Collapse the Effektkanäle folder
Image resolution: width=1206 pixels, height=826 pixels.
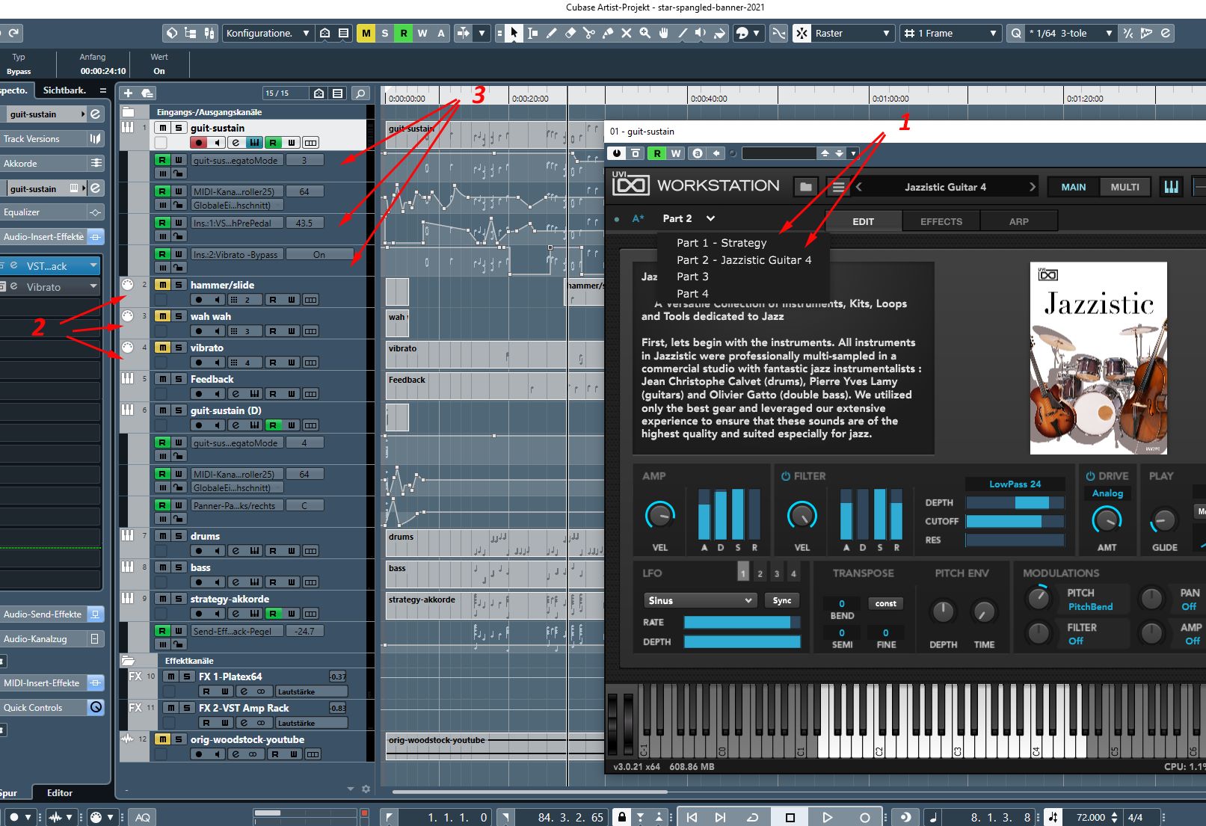click(x=129, y=661)
